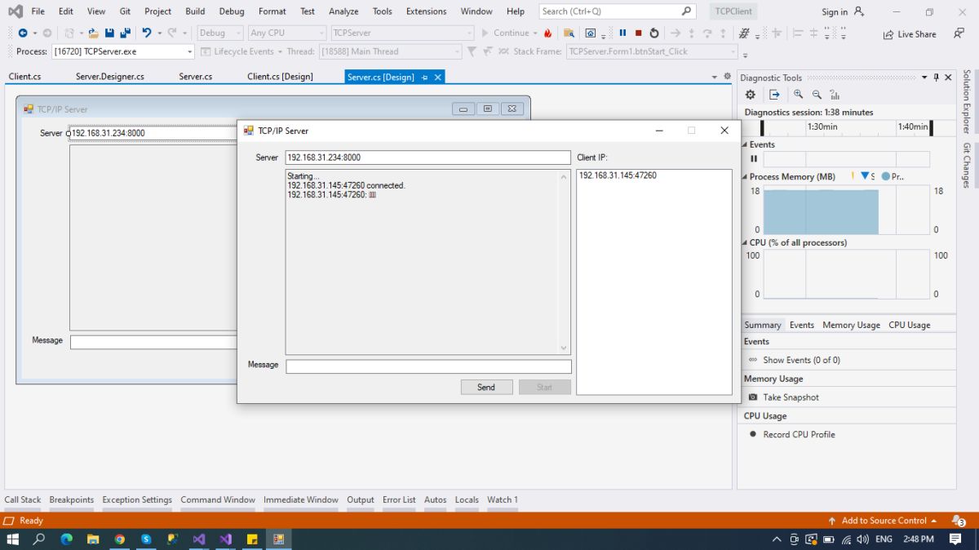Open File Explorer from taskbar
979x550 pixels.
coord(93,539)
